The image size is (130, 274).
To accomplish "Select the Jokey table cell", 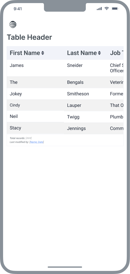I will tap(35, 94).
